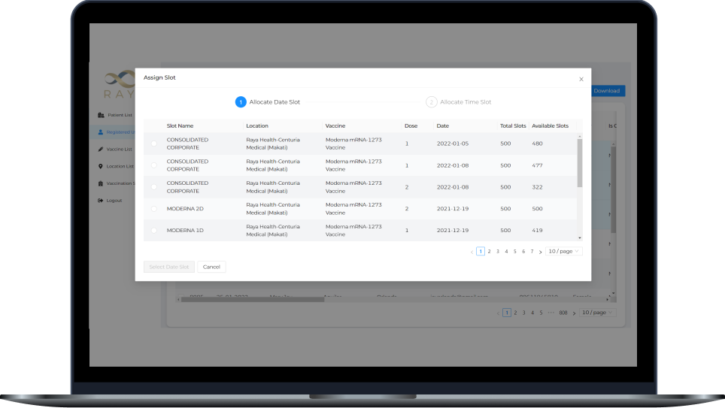This screenshot has height=408, width=725.
Task: Click the slot table scroll down arrow
Action: point(580,238)
